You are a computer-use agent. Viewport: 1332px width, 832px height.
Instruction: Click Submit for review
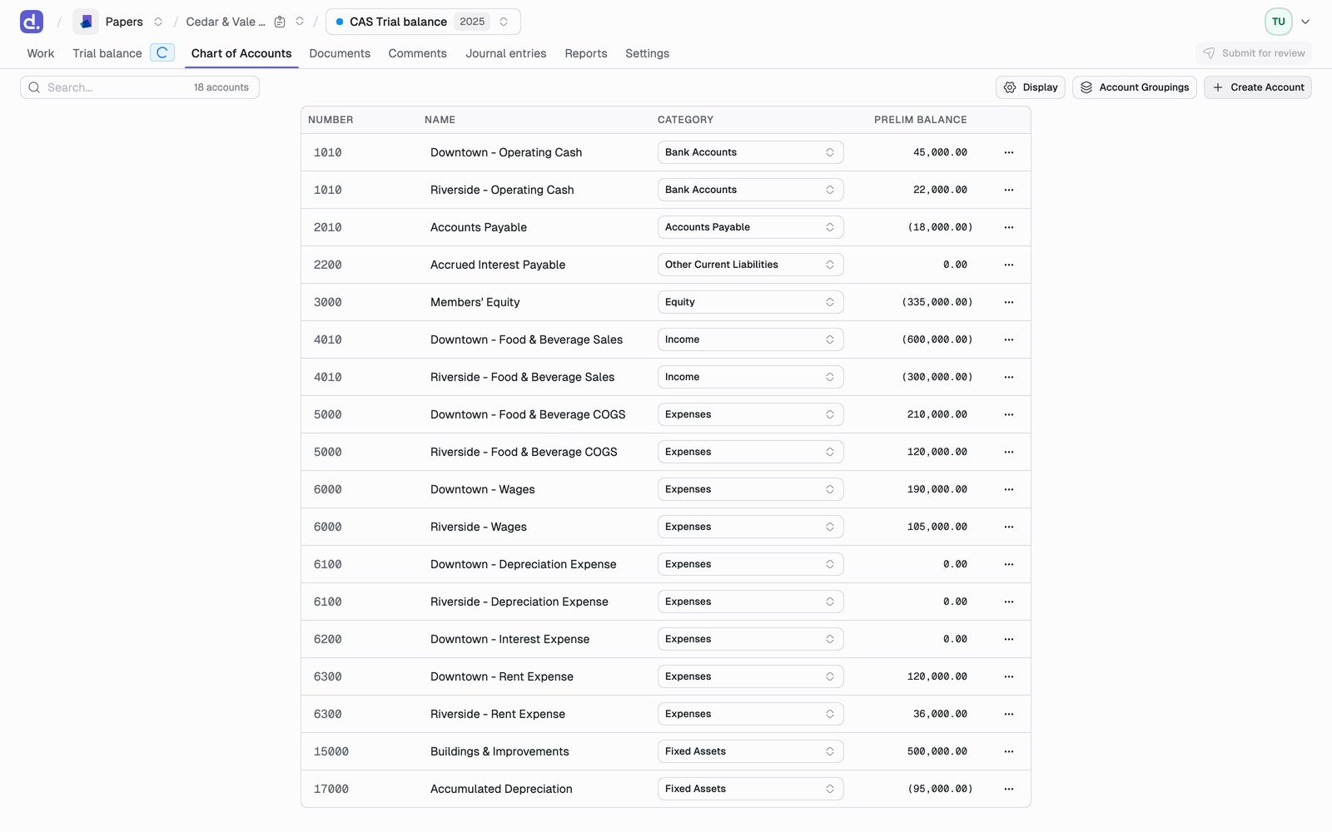(x=1254, y=53)
